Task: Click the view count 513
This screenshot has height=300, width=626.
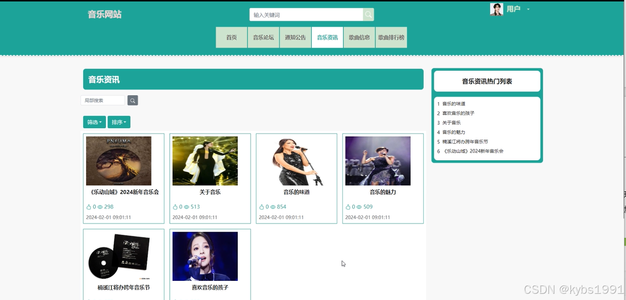Action: coord(195,207)
